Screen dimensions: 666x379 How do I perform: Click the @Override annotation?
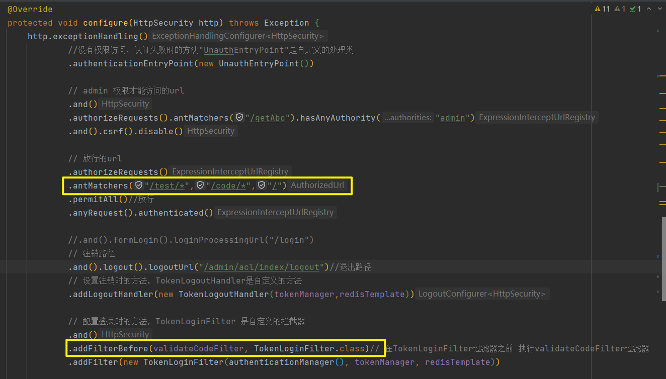30,9
